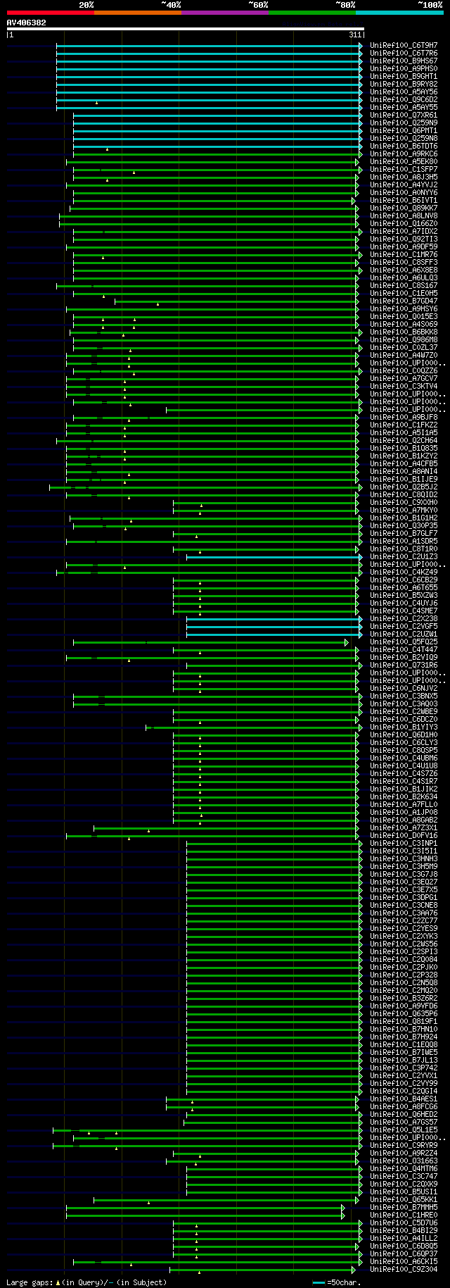Select hit label UniRef100_Q30P35
Image resolution: width=450 pixels, height=1288 pixels.
tap(404, 526)
